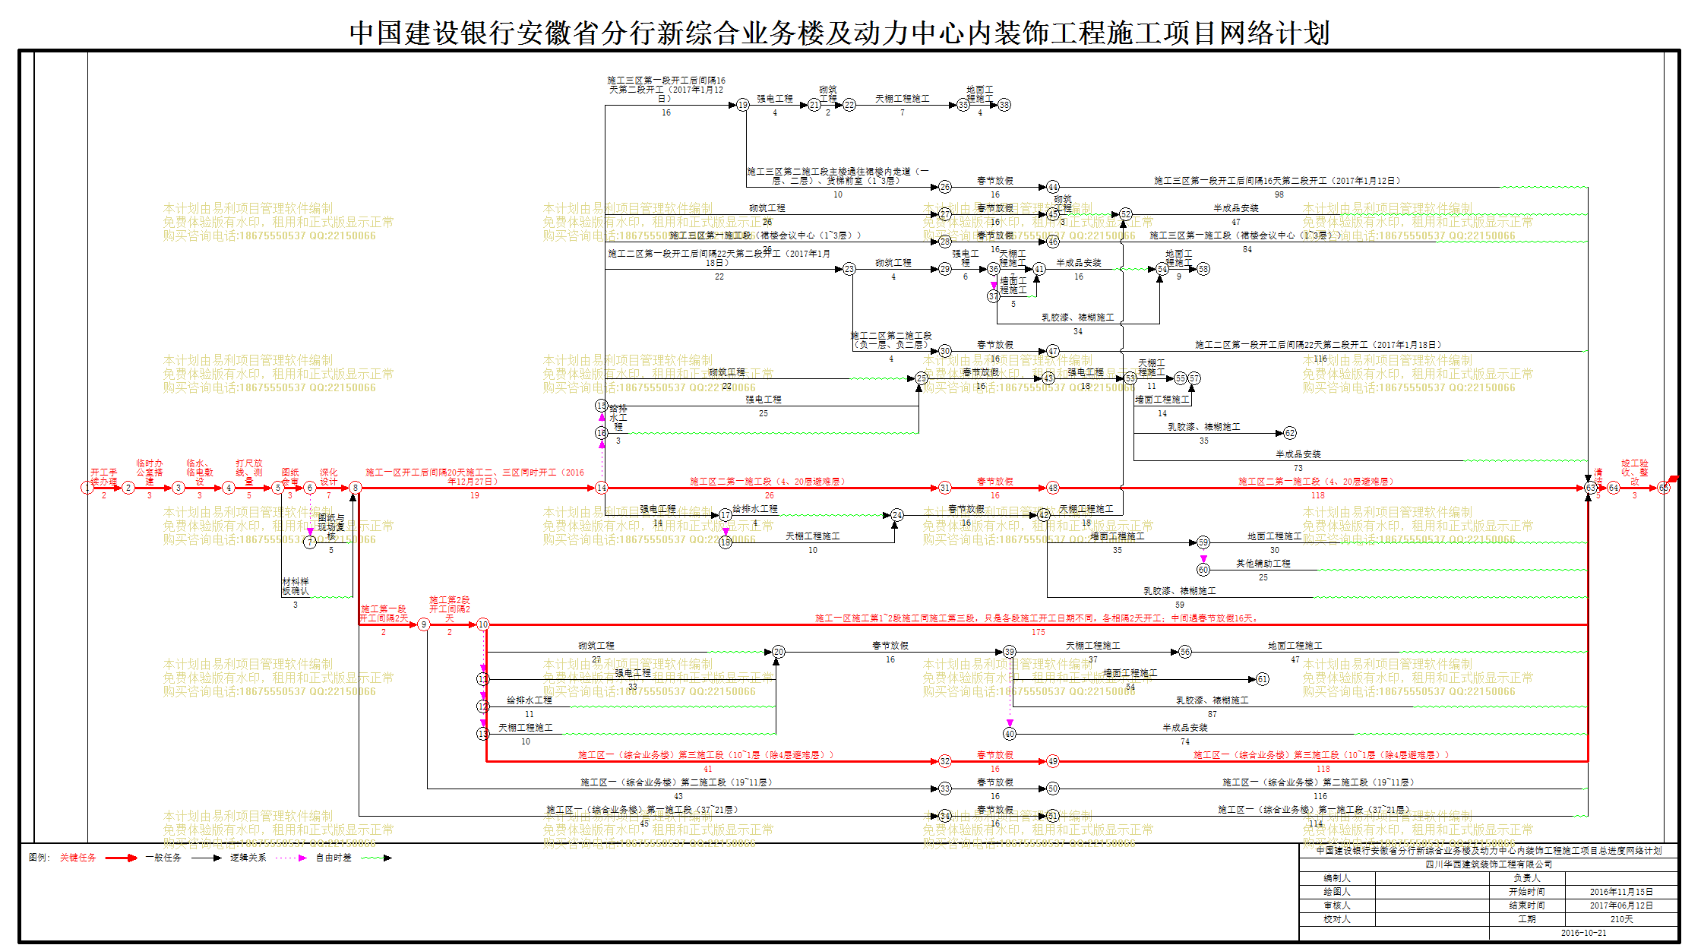1682x945 pixels.
Task: Click the 175-day duration under the long red line
Action: tap(1039, 632)
